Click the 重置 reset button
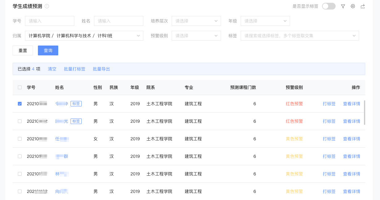Screen dimensions: 380x200 click(x=22, y=50)
